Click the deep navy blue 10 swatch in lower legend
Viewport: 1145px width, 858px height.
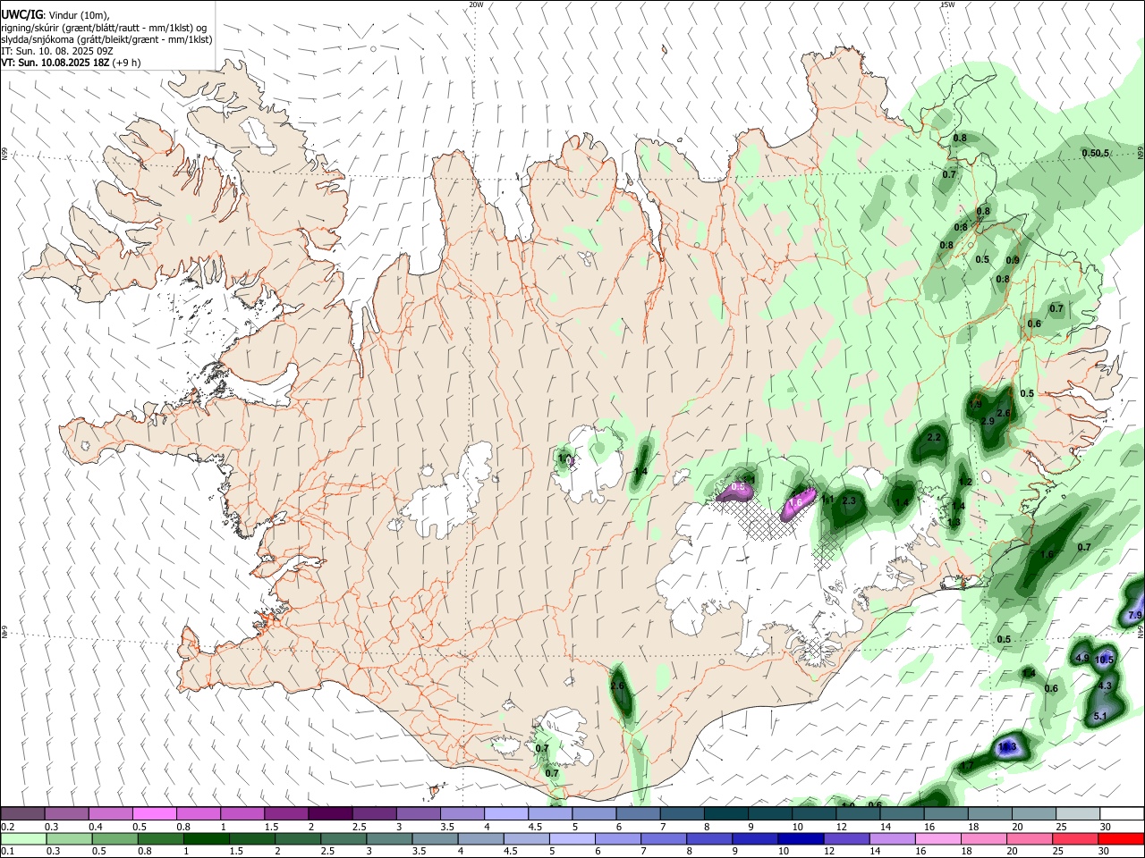pyautogui.click(x=801, y=839)
